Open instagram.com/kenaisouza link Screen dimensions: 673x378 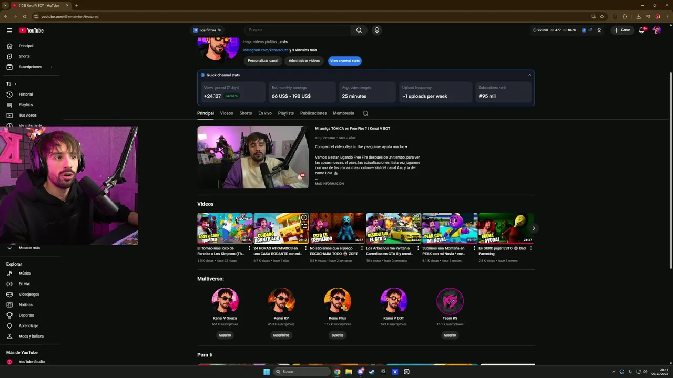266,50
